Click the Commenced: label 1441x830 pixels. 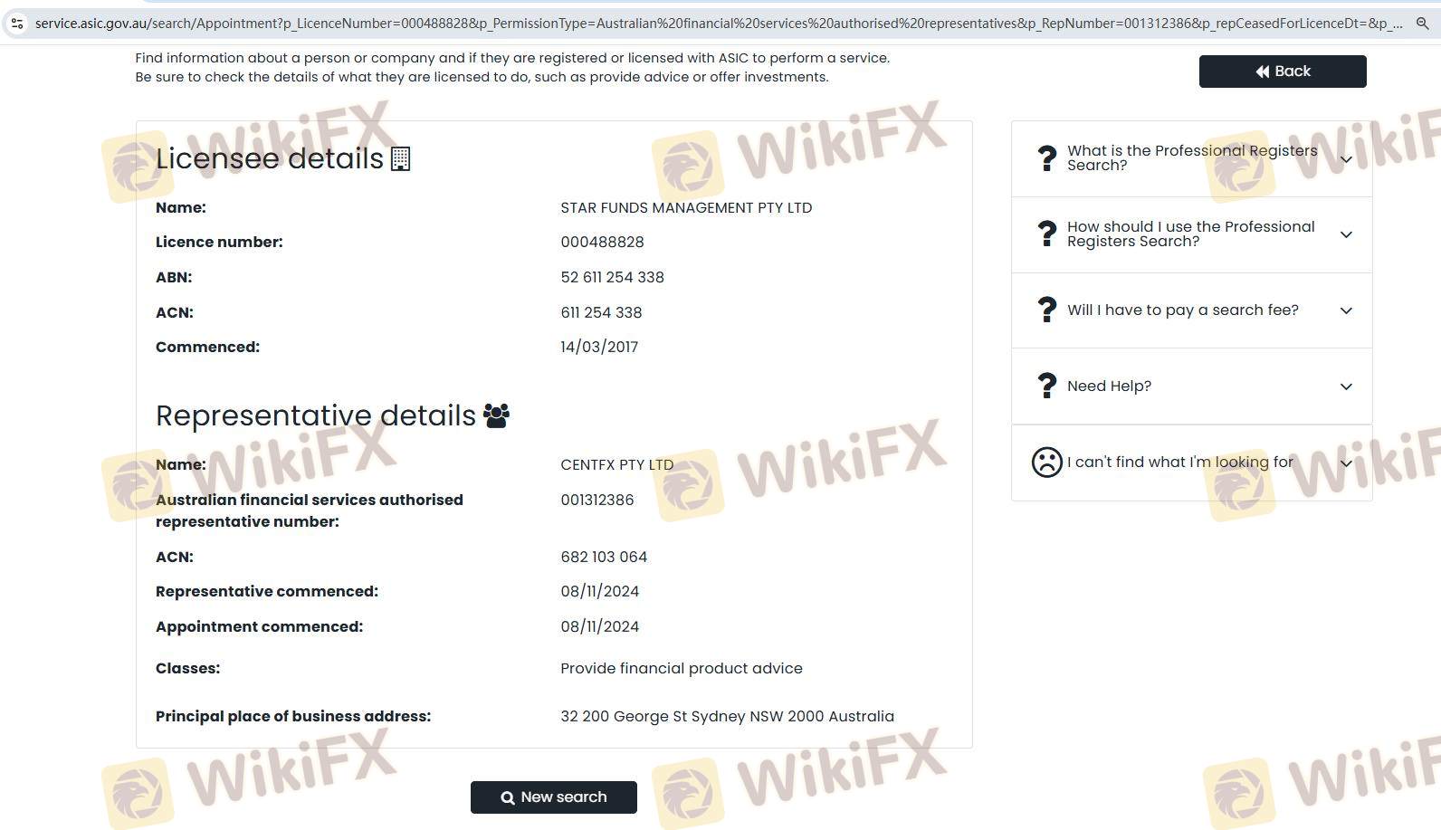point(207,348)
